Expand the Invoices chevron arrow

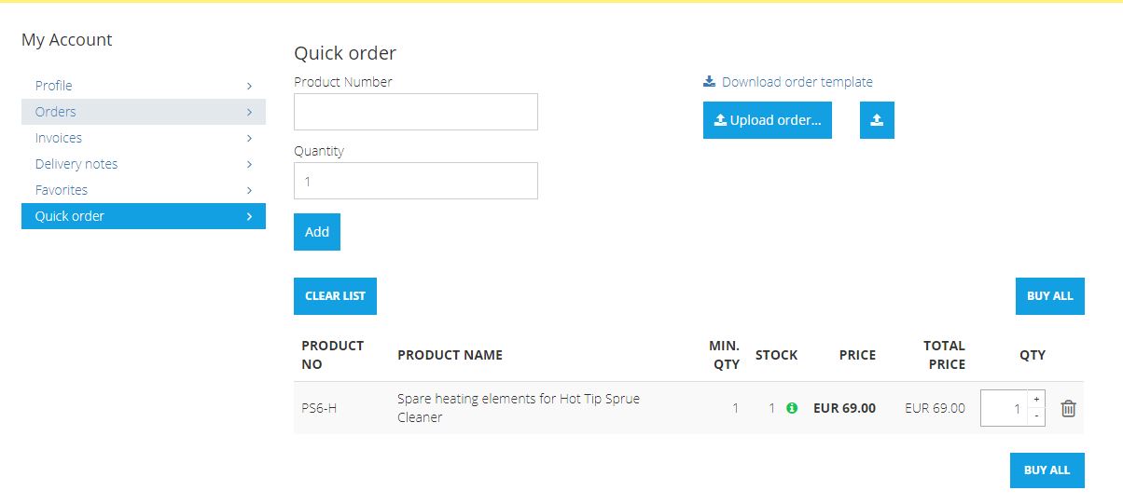[249, 138]
